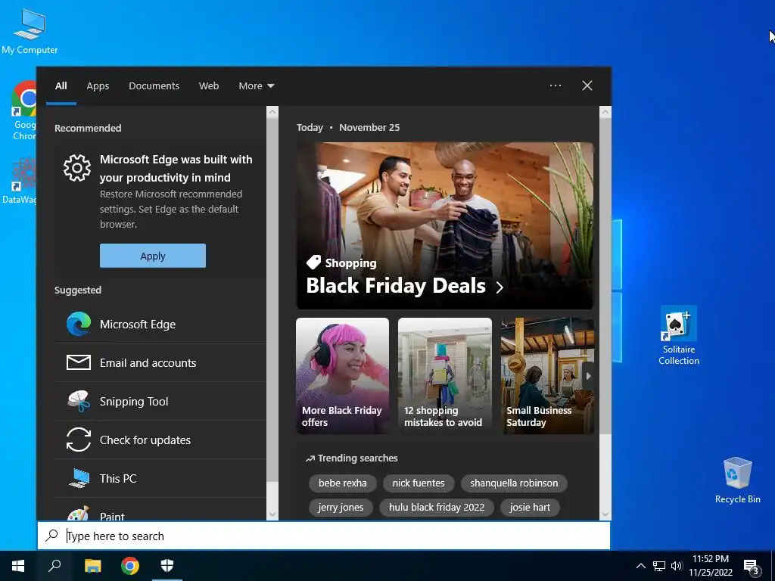Click the Black Friday Deals chevron arrow
Screen dimensions: 775x581
pyautogui.click(x=500, y=287)
